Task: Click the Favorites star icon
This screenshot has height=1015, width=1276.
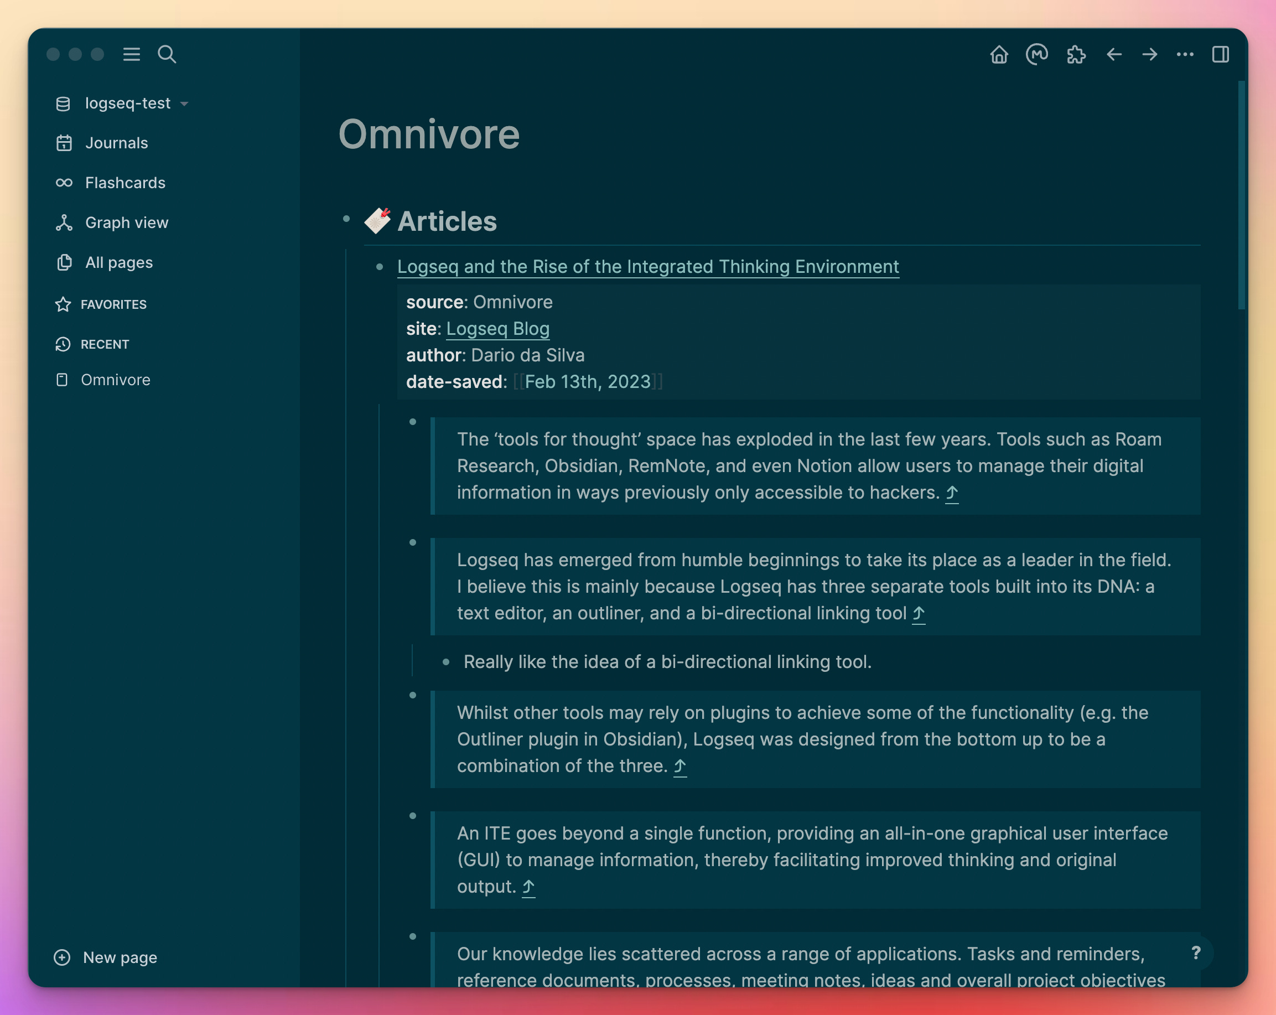Action: coord(63,304)
